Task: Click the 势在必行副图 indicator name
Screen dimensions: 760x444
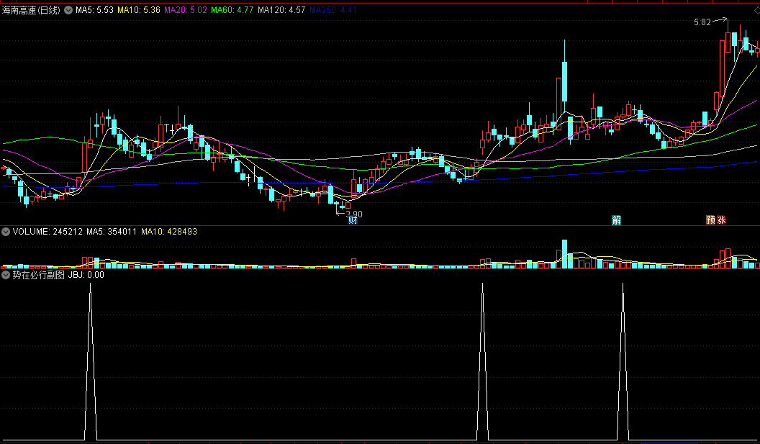Action: (x=38, y=275)
